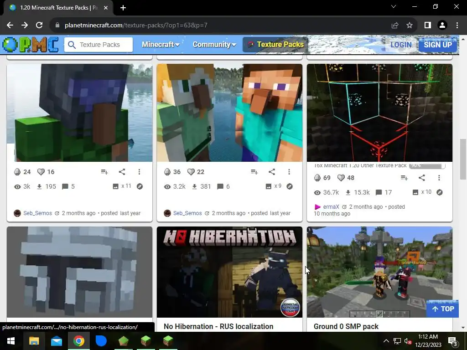This screenshot has height=350, width=467.
Task: Open the villager-nose Steve and Alex thumbnail
Action: coord(229,113)
